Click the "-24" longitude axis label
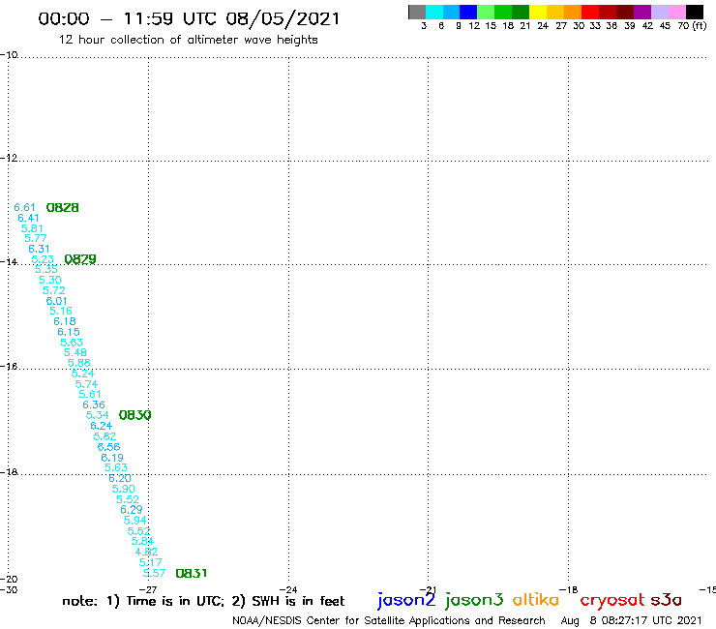This screenshot has height=629, width=716. tap(288, 589)
